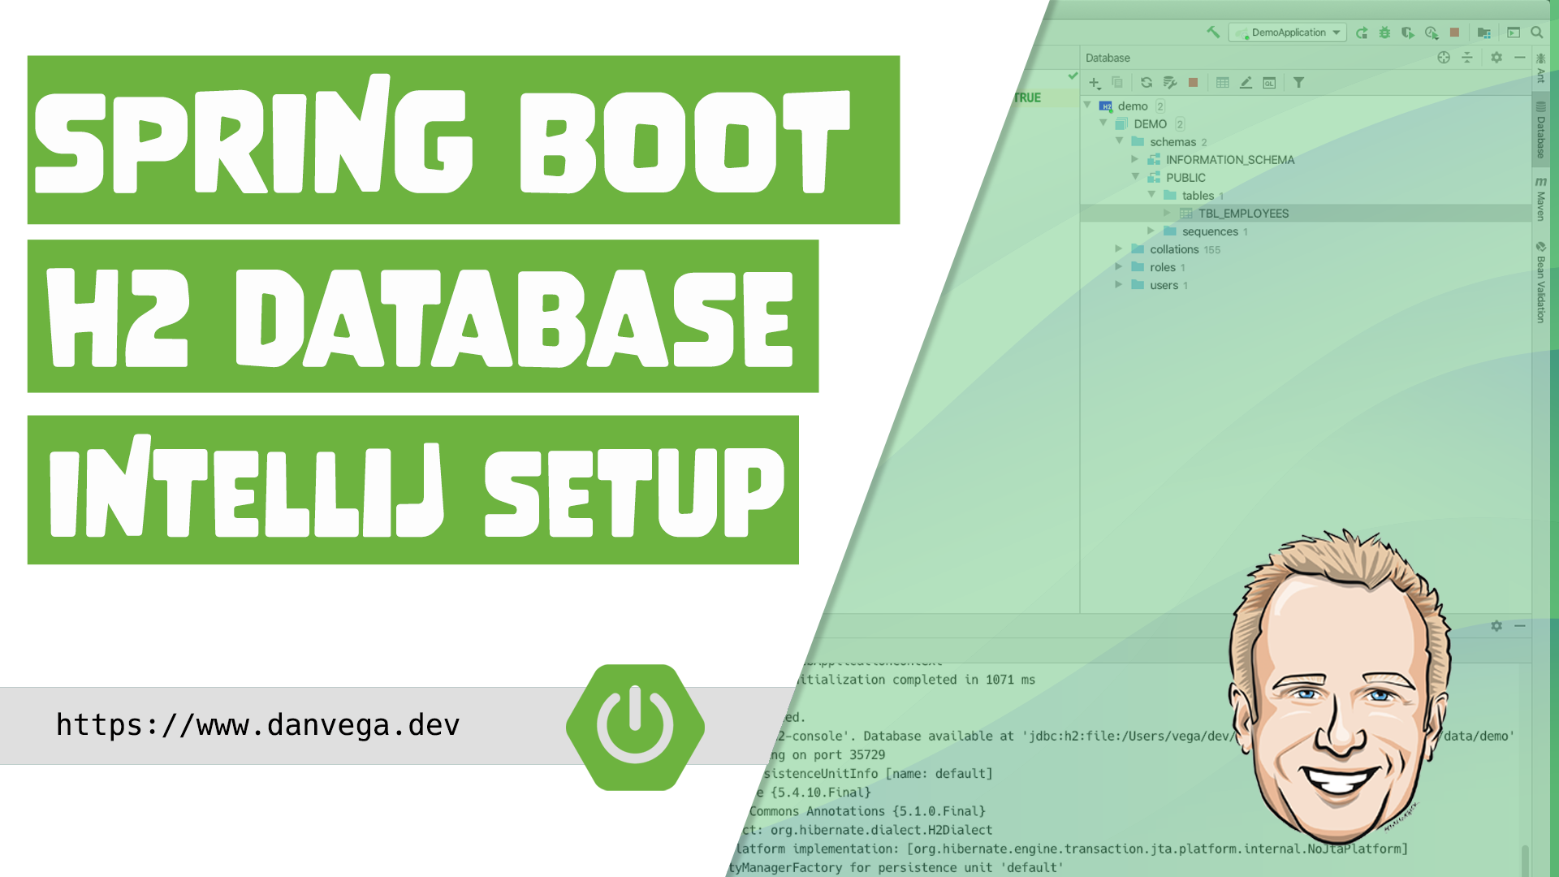Click the edit source pencil icon

point(1246,82)
